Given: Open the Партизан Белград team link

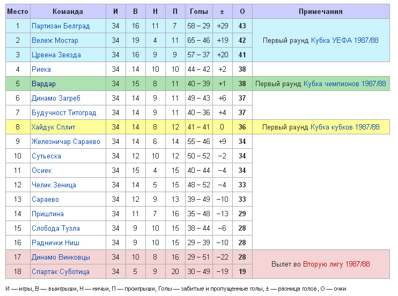Looking at the screenshot, I should point(61,26).
